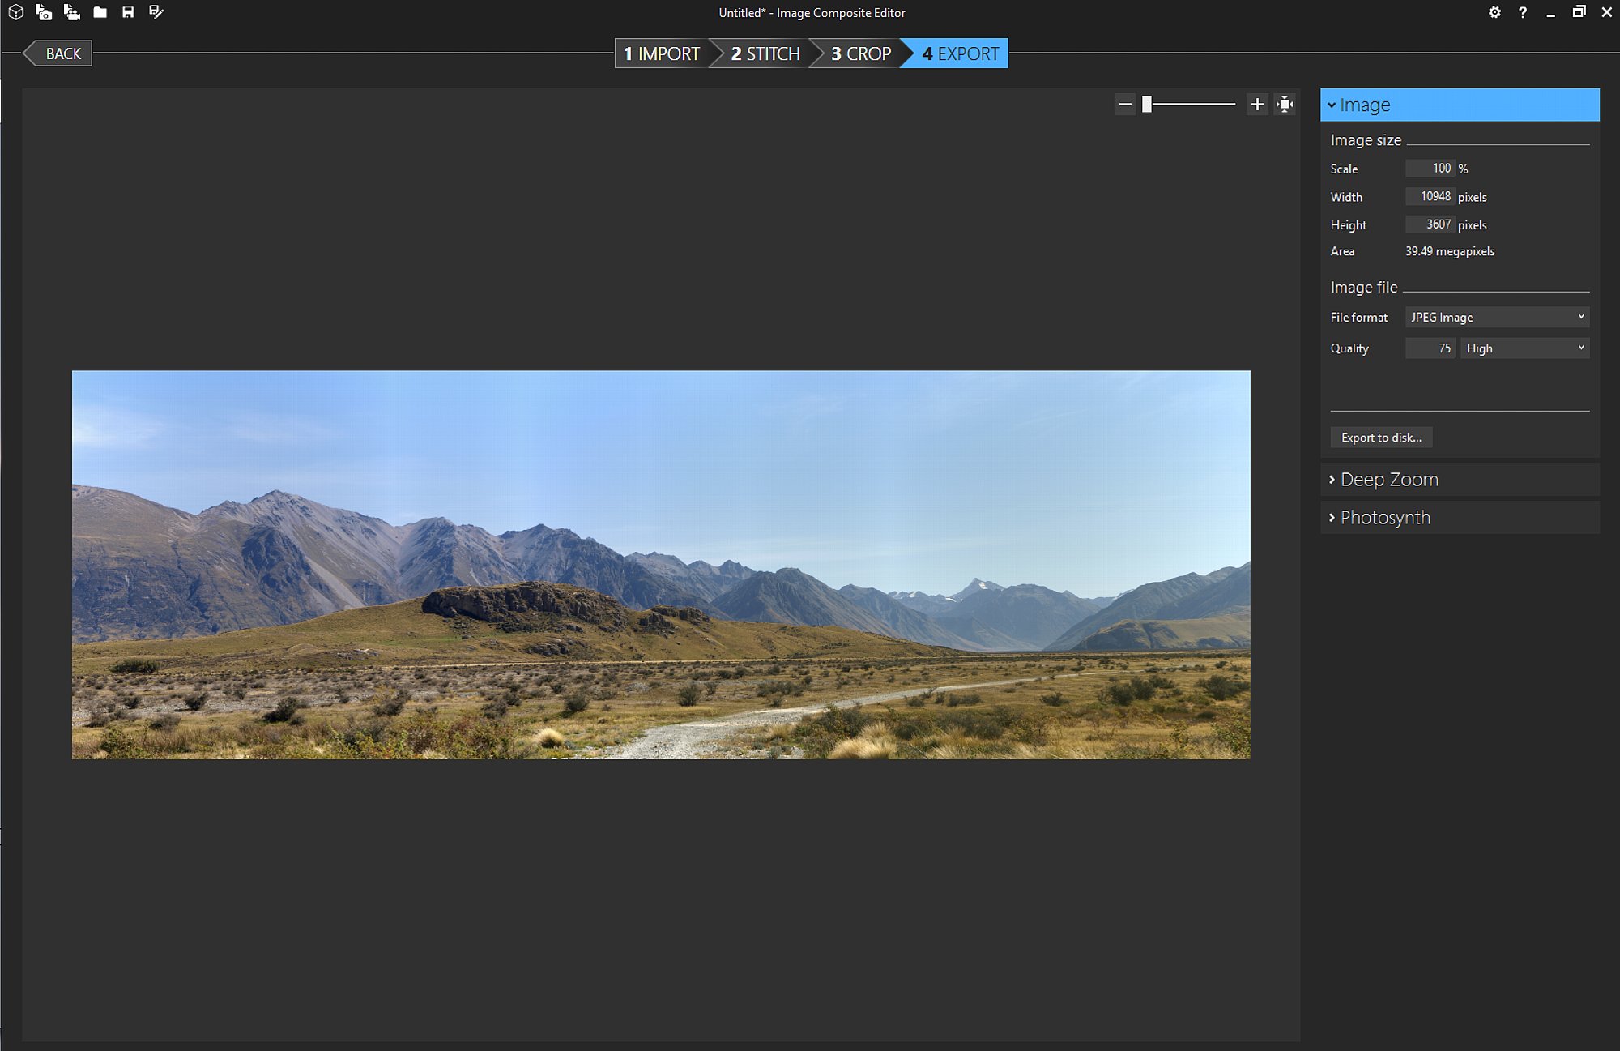Screen dimensions: 1620x1051
Task: Collapse the Image section header
Action: click(x=1460, y=105)
